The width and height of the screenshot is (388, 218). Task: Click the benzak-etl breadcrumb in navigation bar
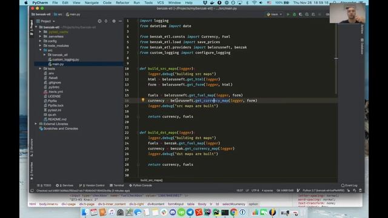[x=41, y=15]
